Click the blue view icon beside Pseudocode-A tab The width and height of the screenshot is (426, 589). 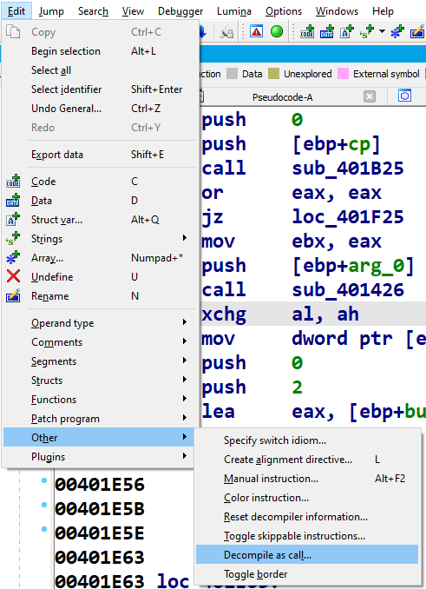404,96
